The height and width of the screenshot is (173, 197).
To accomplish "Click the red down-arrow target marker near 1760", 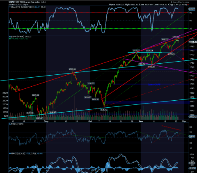I will [183, 59].
